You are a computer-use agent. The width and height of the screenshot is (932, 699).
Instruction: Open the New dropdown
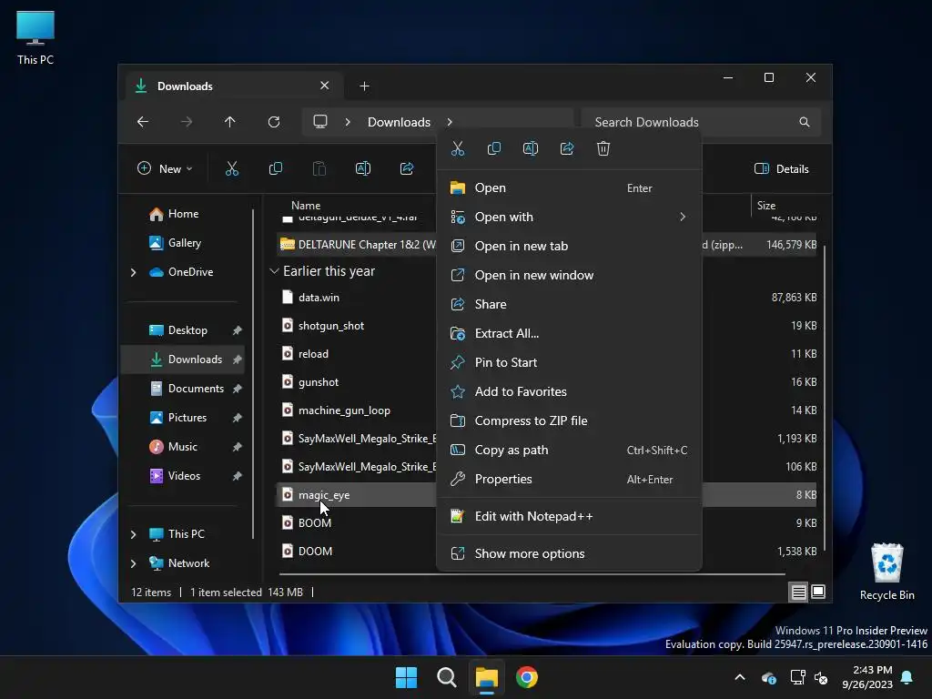[x=165, y=168]
